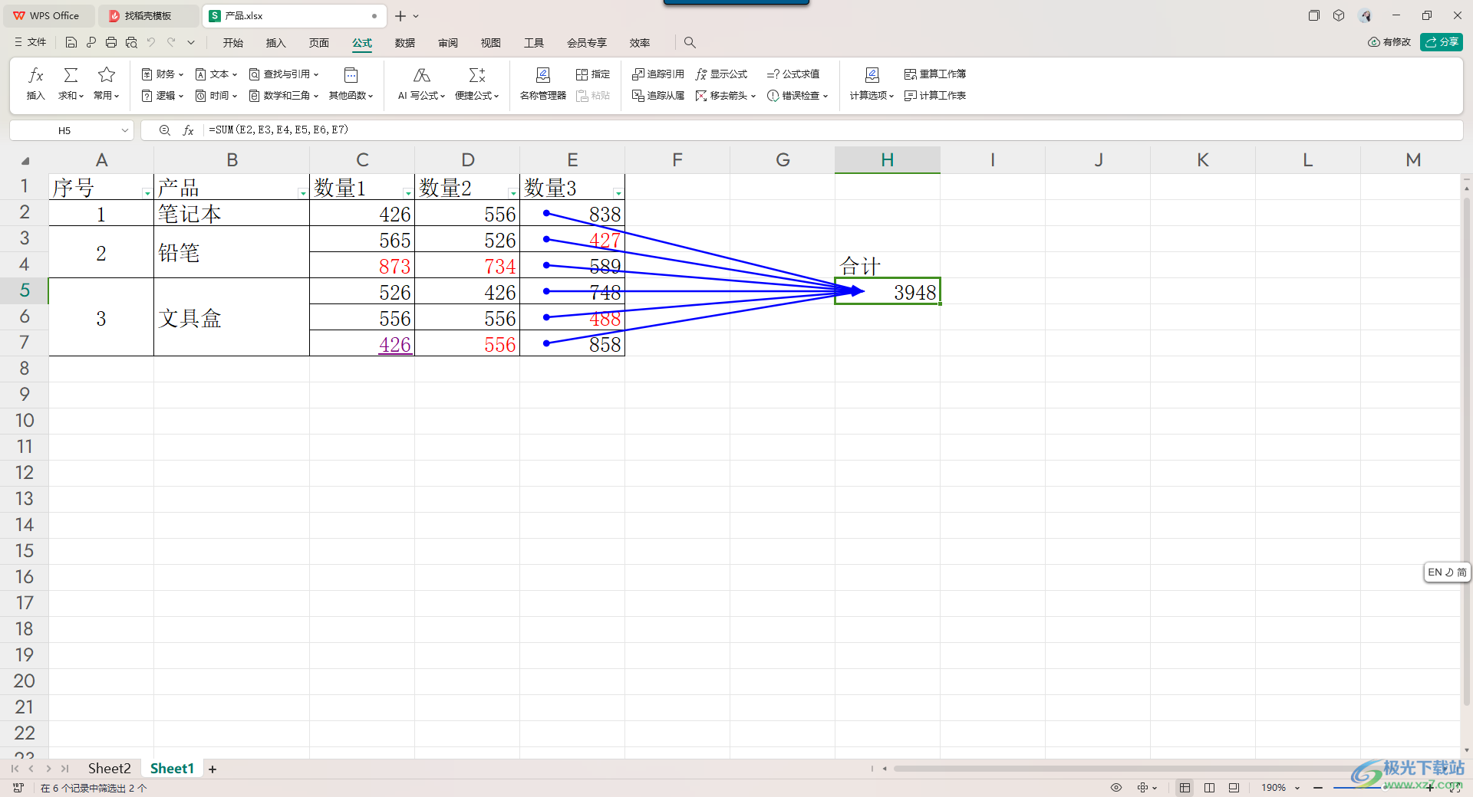Open the 文件 File menu
Image resolution: width=1473 pixels, height=797 pixels.
click(x=31, y=43)
